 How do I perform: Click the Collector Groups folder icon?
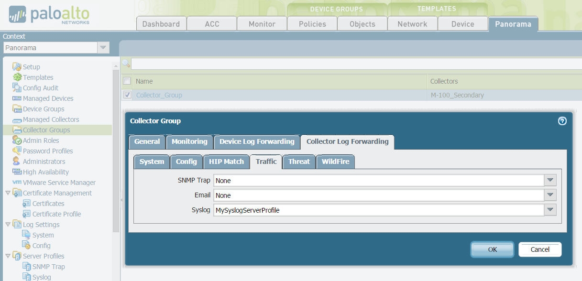point(17,130)
